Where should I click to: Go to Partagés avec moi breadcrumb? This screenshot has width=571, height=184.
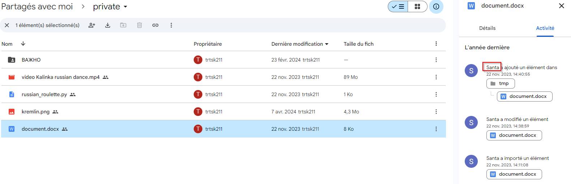click(x=37, y=6)
